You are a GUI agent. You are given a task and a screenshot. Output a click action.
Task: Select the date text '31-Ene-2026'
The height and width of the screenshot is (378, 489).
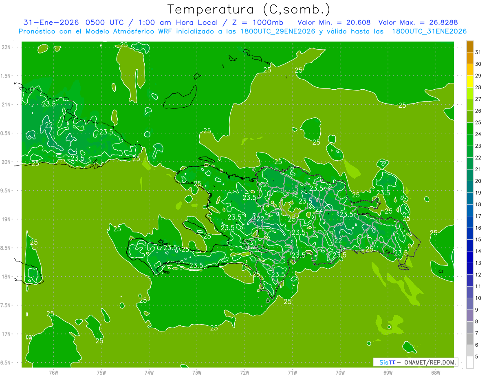tap(52, 22)
